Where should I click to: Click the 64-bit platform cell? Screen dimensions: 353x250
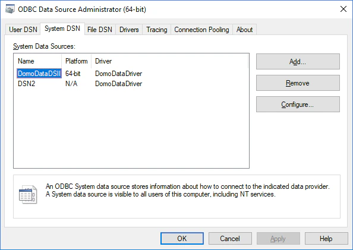(73, 74)
